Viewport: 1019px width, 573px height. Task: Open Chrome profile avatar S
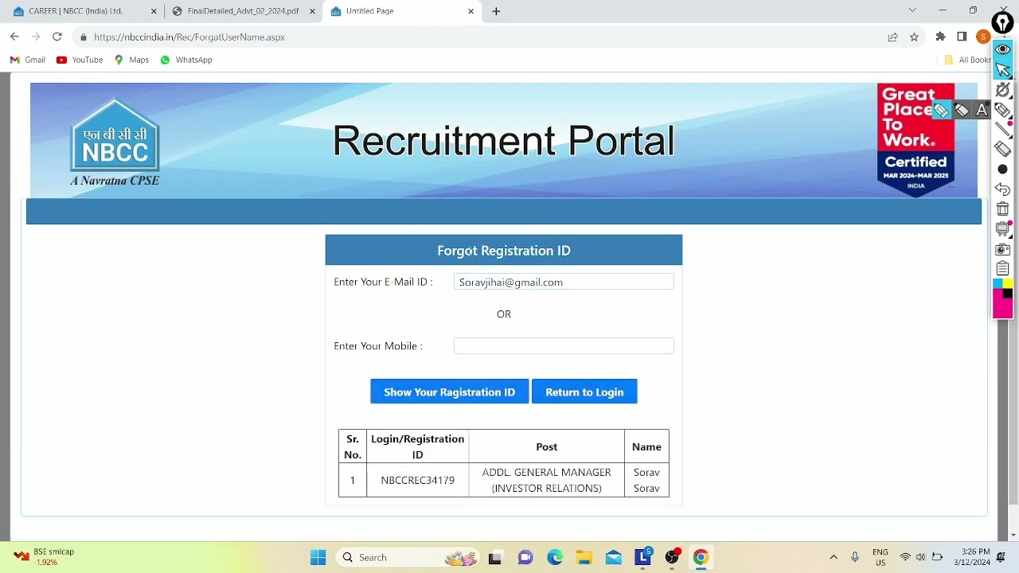point(983,37)
